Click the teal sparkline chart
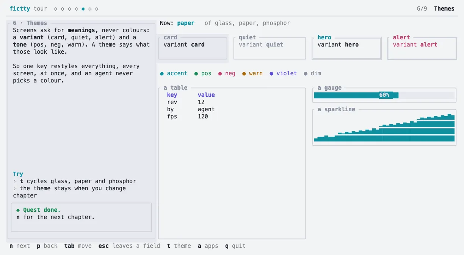 coord(384,127)
